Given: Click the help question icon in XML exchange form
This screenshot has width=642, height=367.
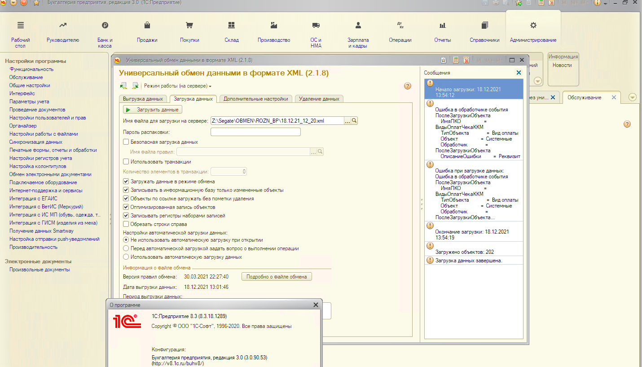Looking at the screenshot, I should pos(408,86).
